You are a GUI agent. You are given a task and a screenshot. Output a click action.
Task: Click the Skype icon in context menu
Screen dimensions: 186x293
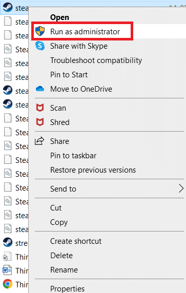(x=40, y=46)
